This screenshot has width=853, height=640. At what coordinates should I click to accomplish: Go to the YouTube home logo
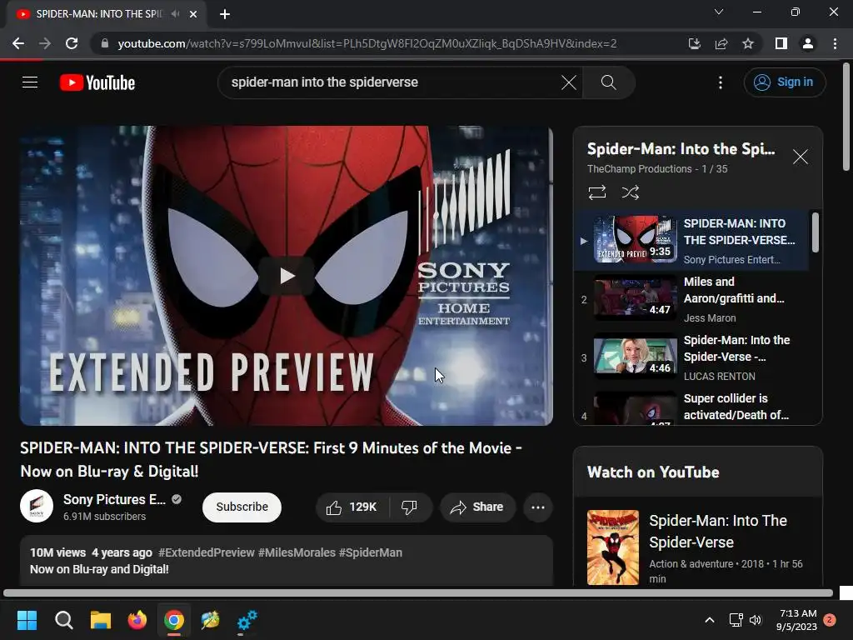[97, 82]
